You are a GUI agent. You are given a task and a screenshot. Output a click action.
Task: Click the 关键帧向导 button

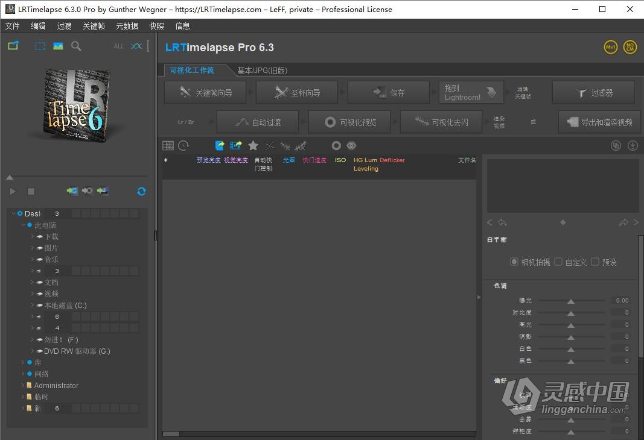(205, 93)
